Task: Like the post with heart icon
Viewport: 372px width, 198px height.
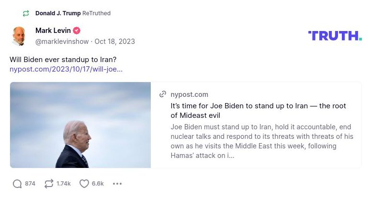Action: 84,184
